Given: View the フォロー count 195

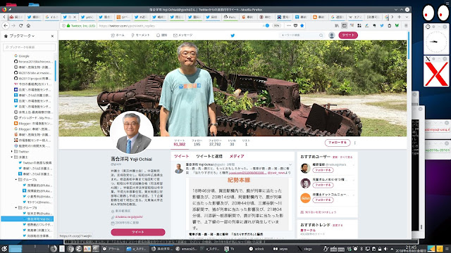Looking at the screenshot, I should point(197,143).
